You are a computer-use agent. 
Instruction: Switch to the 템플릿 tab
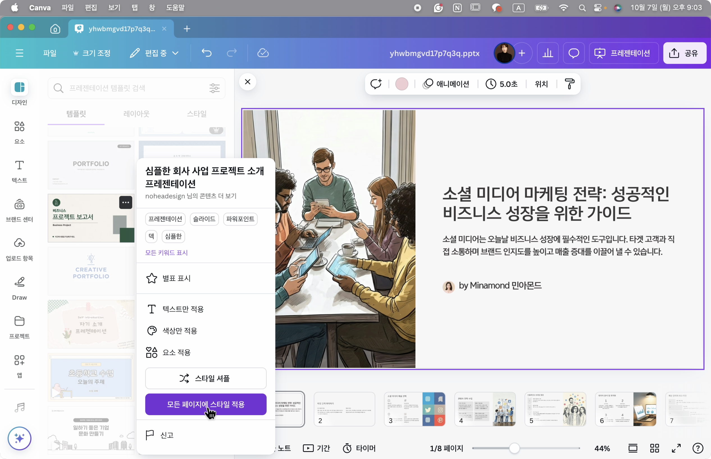76,114
